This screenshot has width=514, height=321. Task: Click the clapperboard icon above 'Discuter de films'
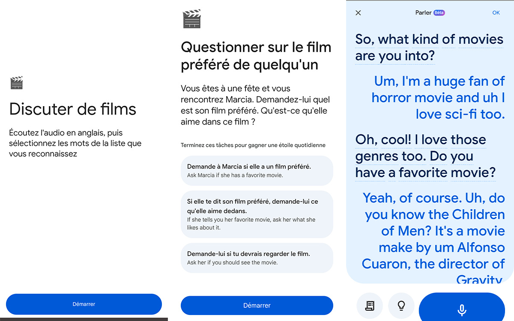click(x=16, y=82)
